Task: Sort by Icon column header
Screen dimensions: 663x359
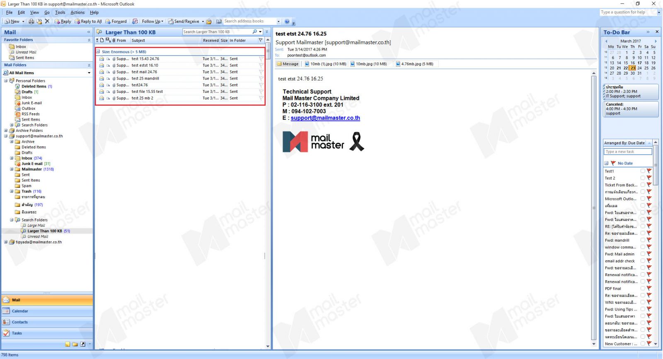Action: pos(102,40)
